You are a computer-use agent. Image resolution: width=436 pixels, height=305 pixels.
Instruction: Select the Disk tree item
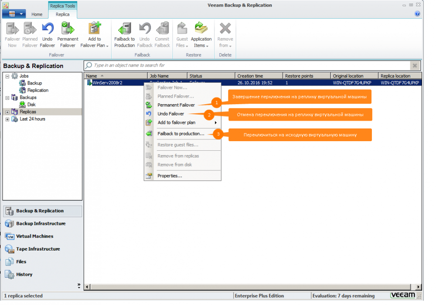click(x=31, y=105)
